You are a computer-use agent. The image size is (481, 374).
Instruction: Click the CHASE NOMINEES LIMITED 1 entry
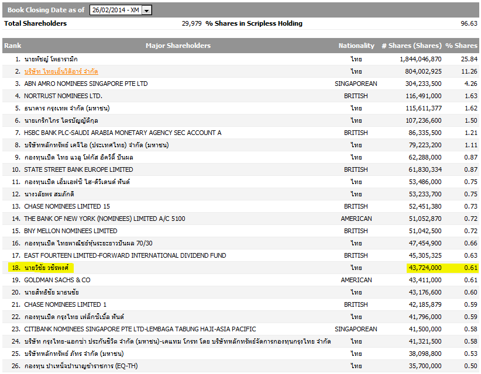pos(65,304)
